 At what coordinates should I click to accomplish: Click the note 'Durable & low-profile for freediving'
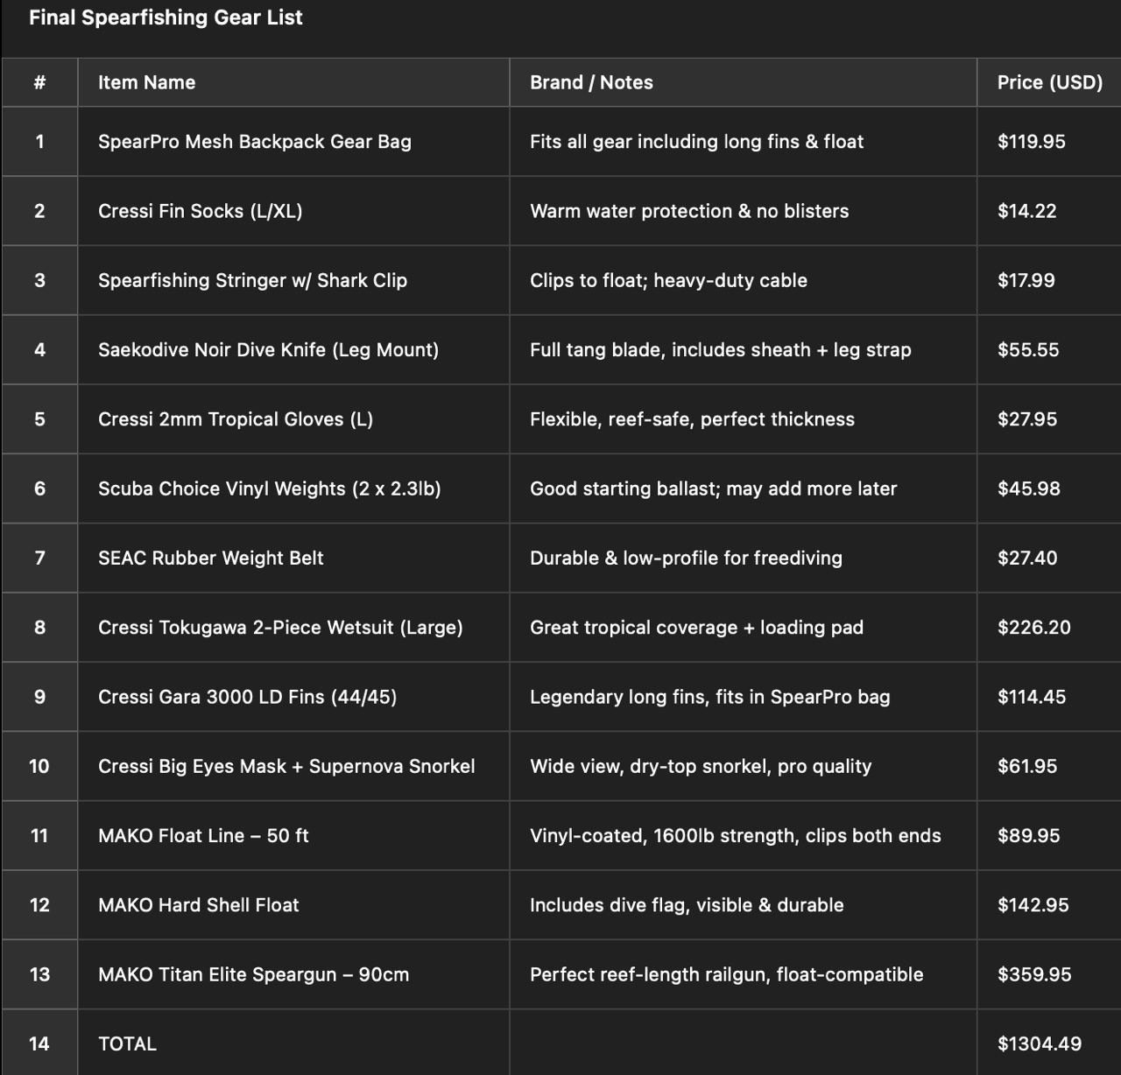point(687,558)
